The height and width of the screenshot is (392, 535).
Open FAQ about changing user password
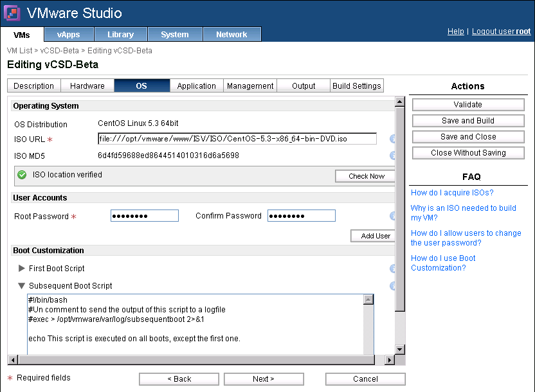coord(466,238)
